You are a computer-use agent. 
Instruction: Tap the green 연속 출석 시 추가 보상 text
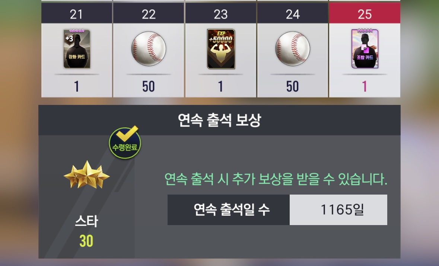276,179
